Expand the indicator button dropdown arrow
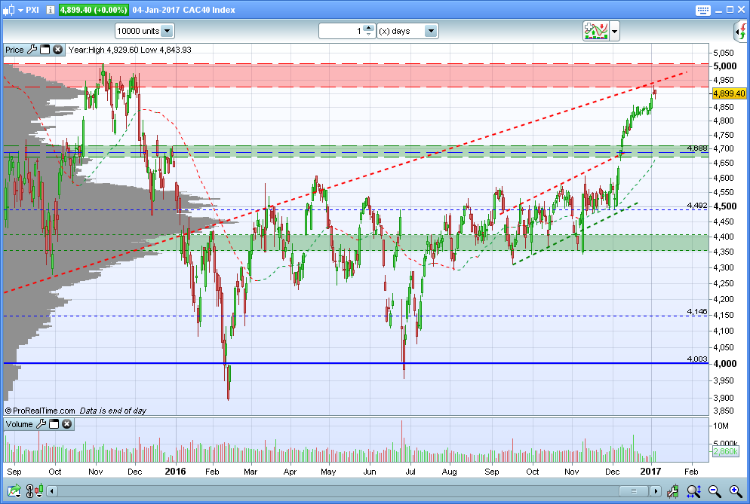 coord(614,31)
